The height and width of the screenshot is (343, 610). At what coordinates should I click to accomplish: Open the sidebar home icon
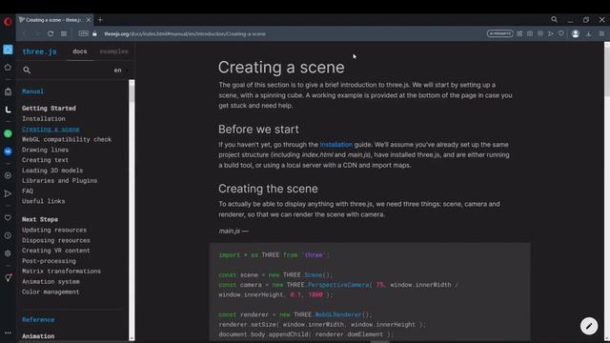(8, 68)
